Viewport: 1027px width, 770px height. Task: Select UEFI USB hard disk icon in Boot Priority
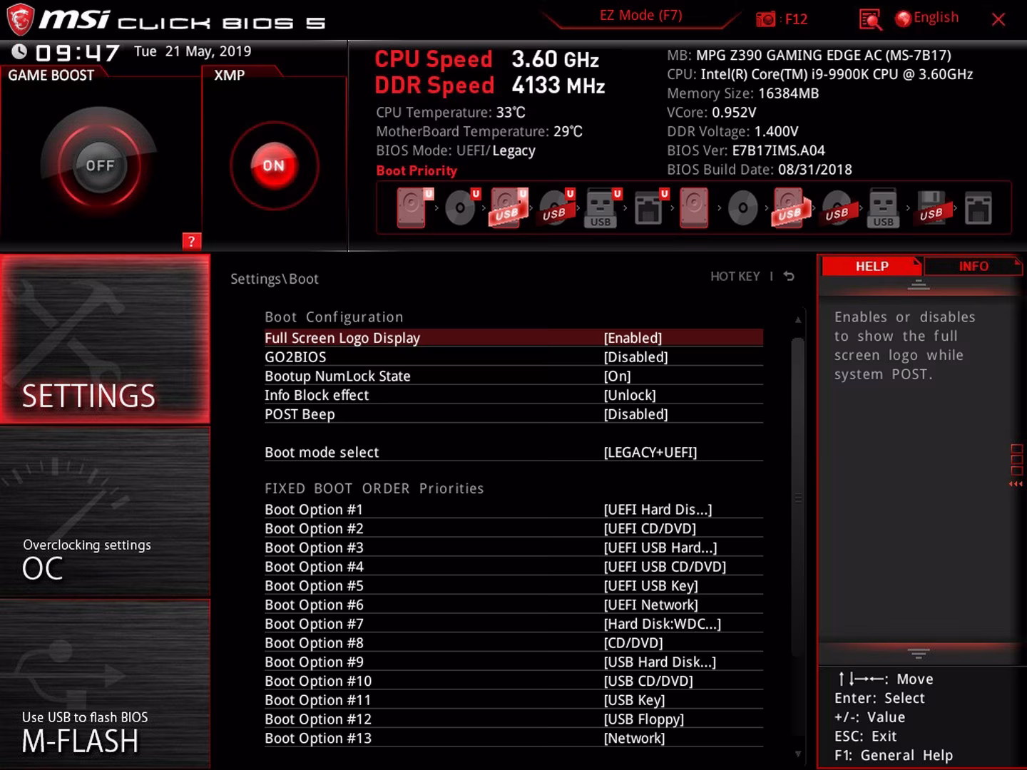click(508, 207)
